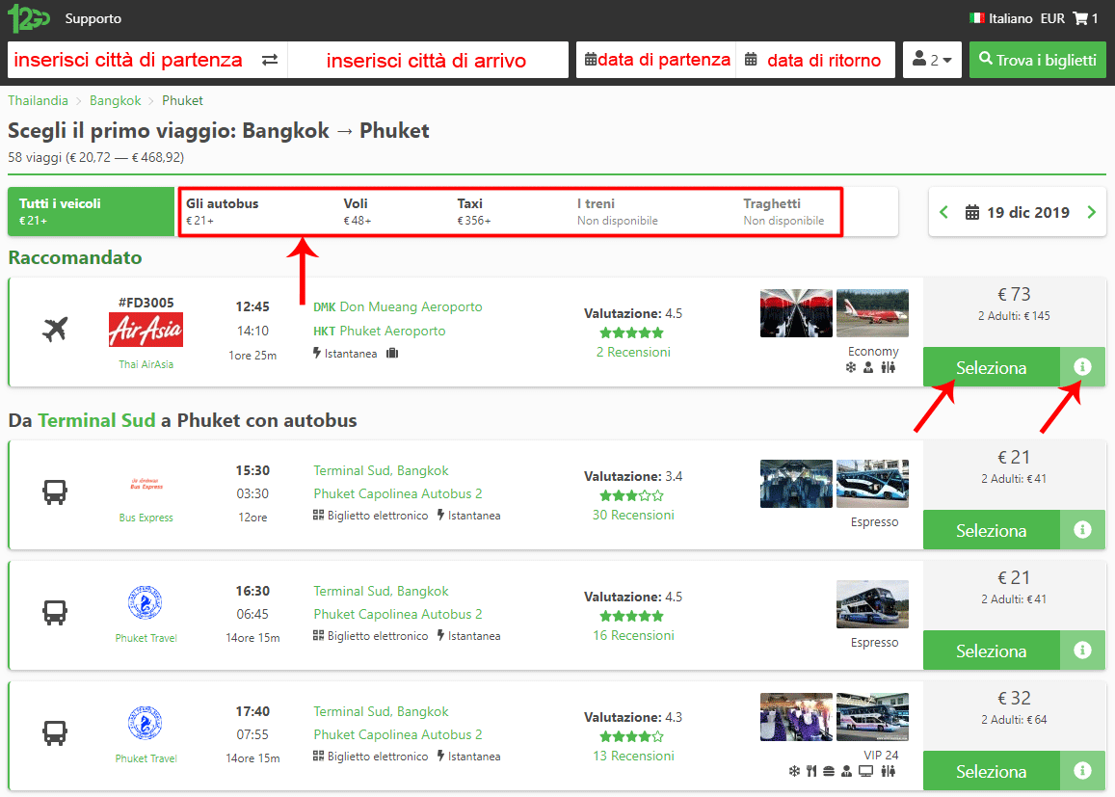Image resolution: width=1115 pixels, height=797 pixels.
Task: View AirAsia cabin interior photo
Action: coord(796,313)
